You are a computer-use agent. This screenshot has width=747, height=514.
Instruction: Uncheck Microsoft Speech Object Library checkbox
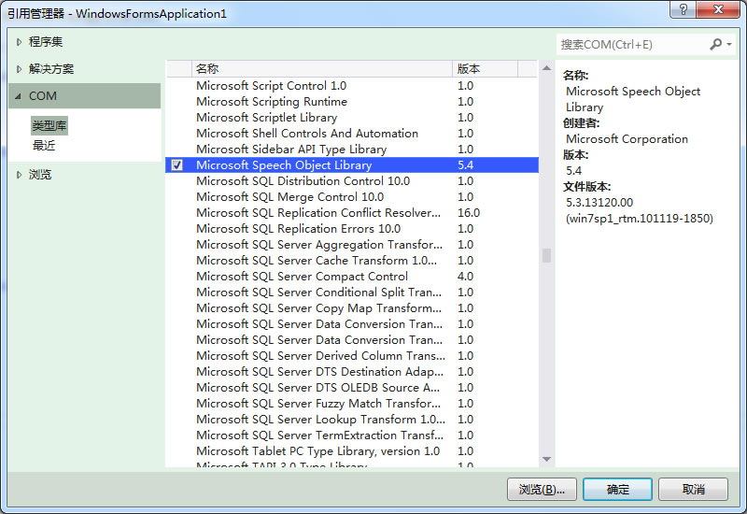(177, 165)
